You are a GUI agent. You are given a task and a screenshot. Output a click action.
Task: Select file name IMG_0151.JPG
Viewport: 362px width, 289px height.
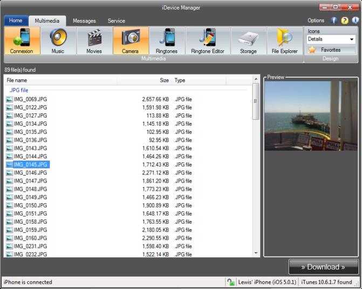[30, 213]
